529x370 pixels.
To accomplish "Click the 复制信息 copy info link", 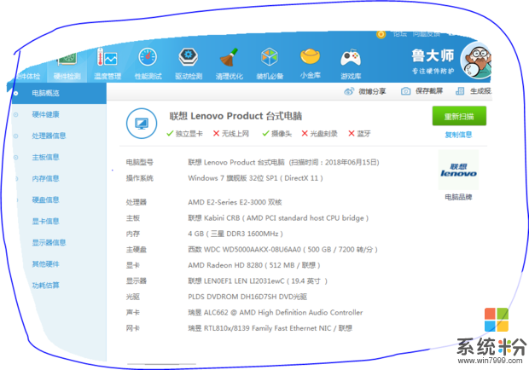I will [458, 135].
